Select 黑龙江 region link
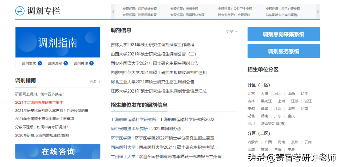The image size is (341, 167). tap(266, 101)
